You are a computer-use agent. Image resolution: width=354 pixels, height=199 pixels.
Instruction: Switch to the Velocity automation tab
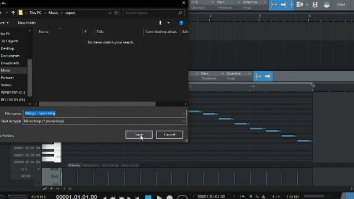coord(74,165)
